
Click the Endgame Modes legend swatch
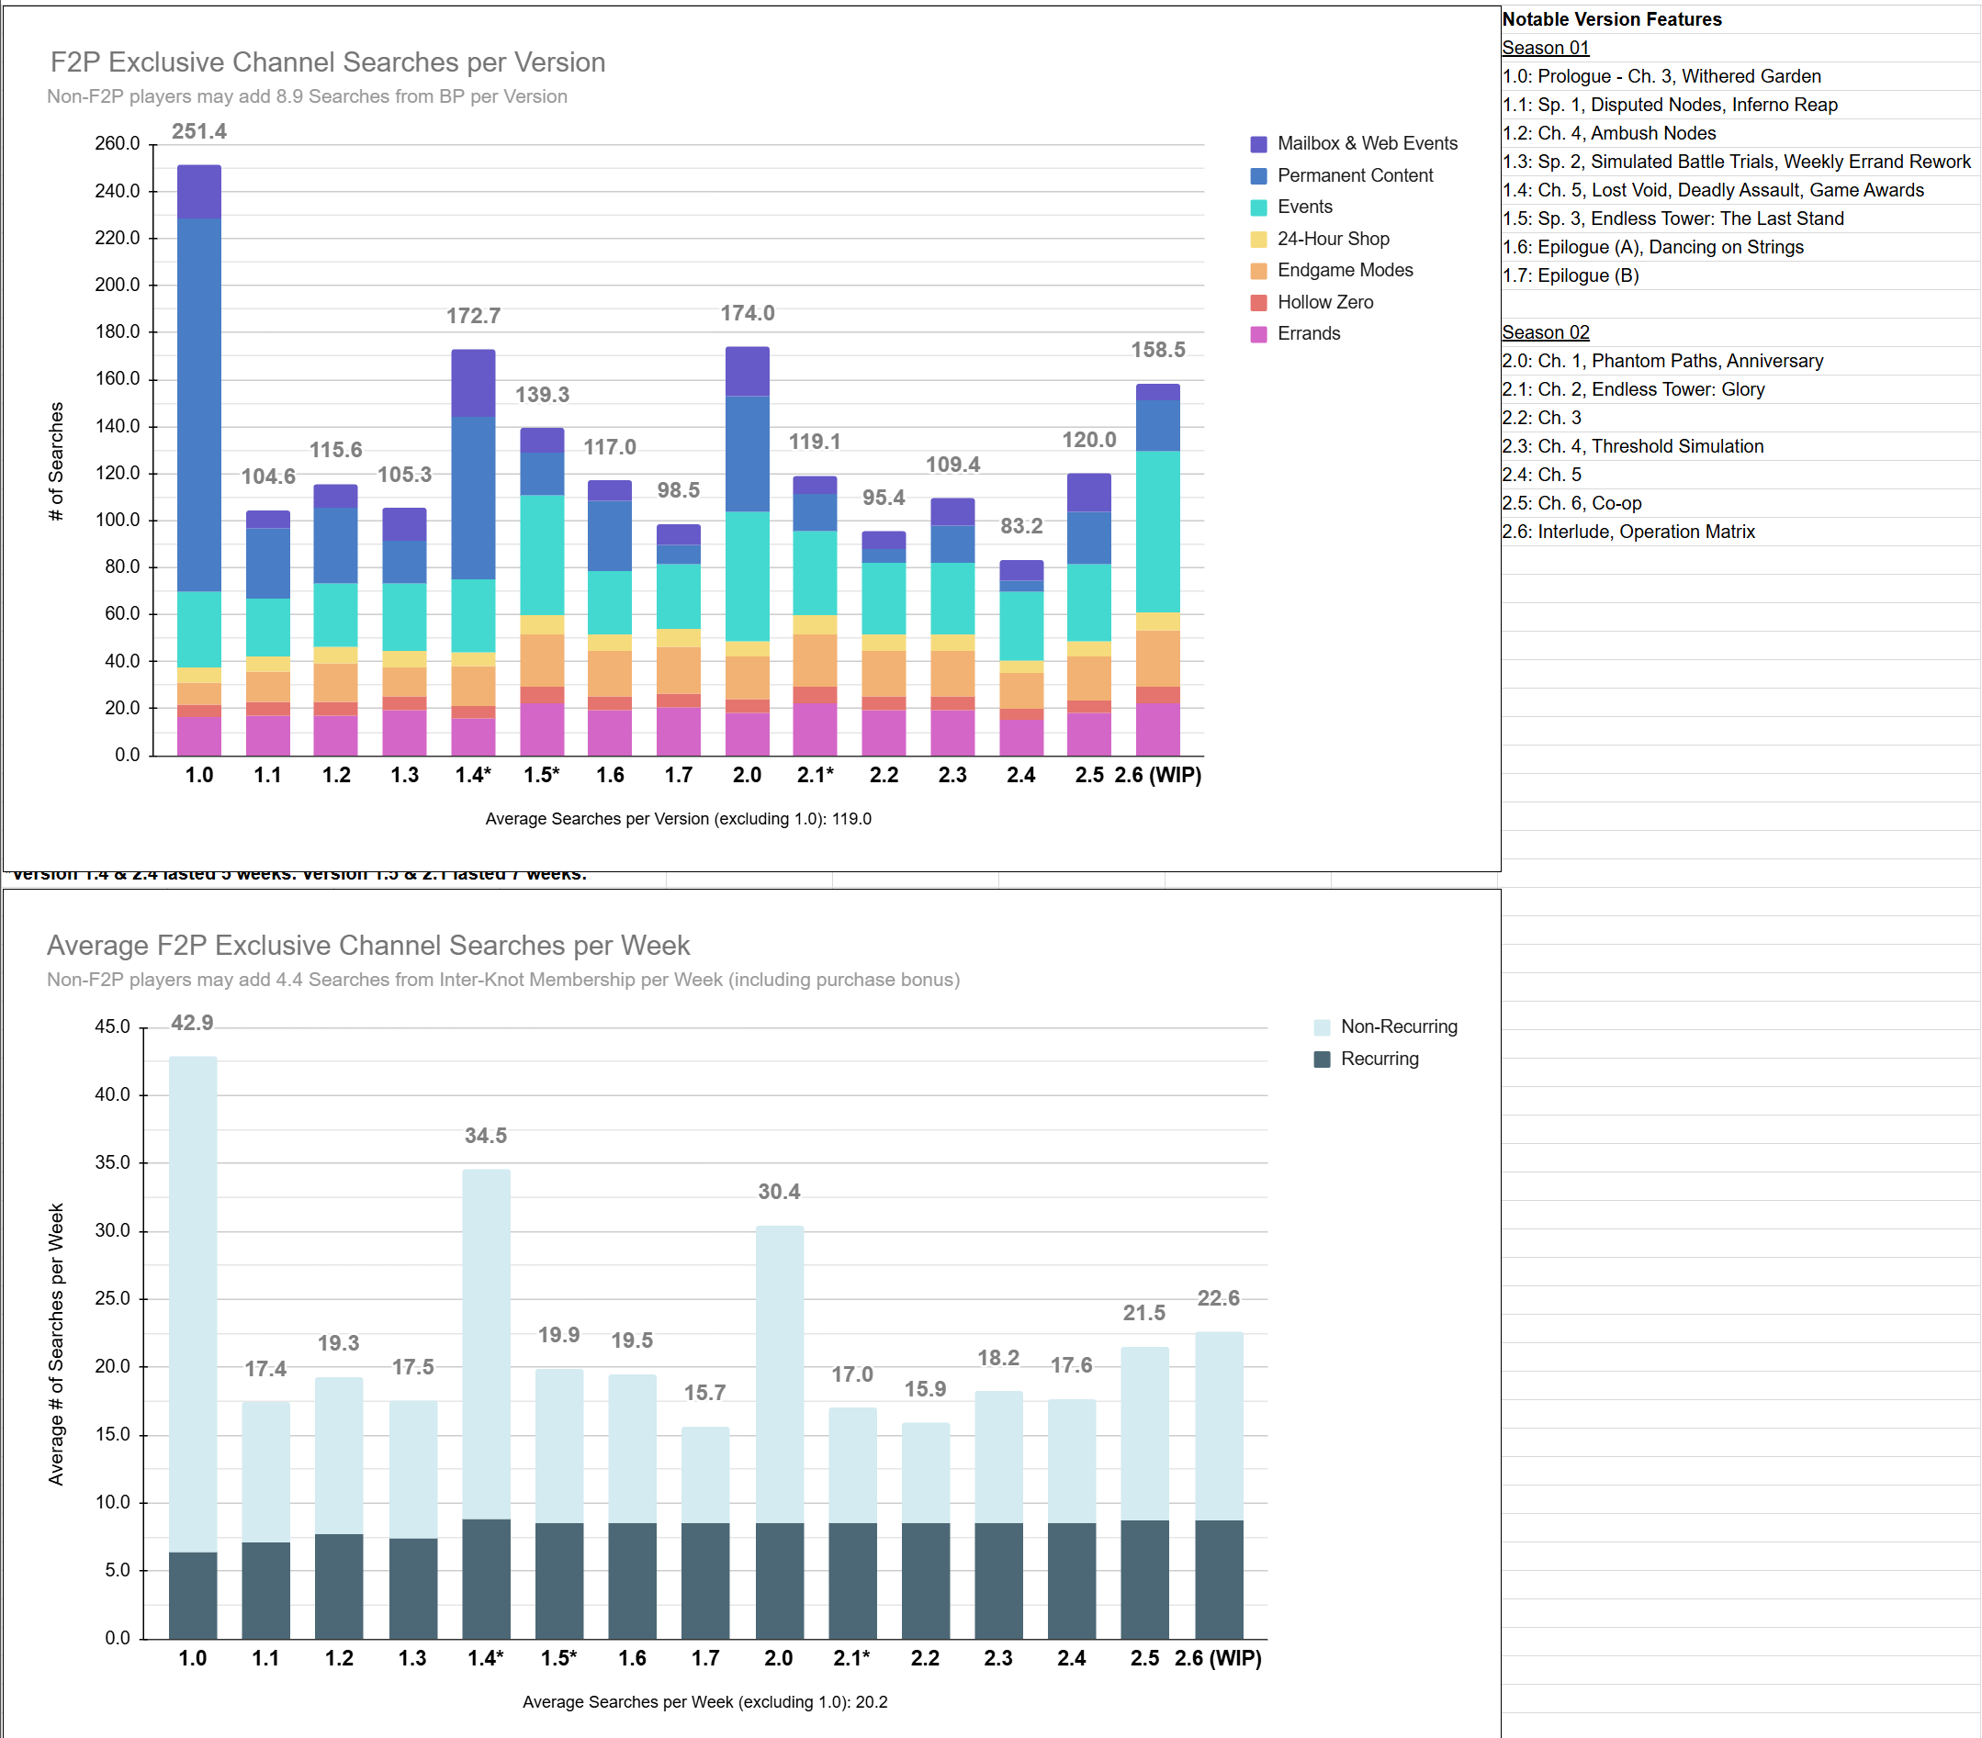tap(1258, 272)
